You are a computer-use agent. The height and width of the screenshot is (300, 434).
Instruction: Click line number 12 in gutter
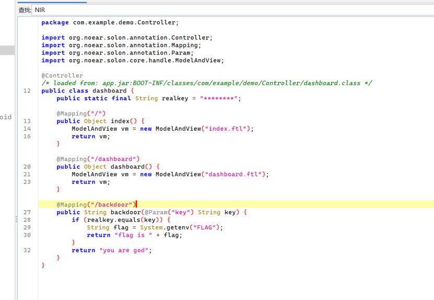[x=27, y=91]
